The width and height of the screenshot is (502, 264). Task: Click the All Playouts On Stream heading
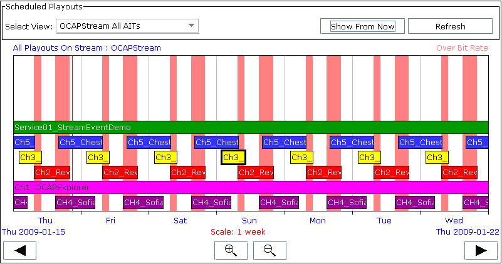click(86, 48)
